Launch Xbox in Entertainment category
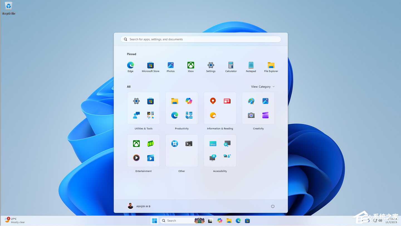The height and width of the screenshot is (226, 401). [136, 143]
